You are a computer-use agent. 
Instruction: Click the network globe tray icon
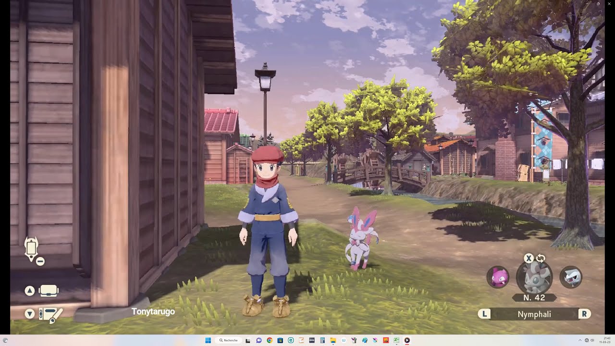pos(587,340)
